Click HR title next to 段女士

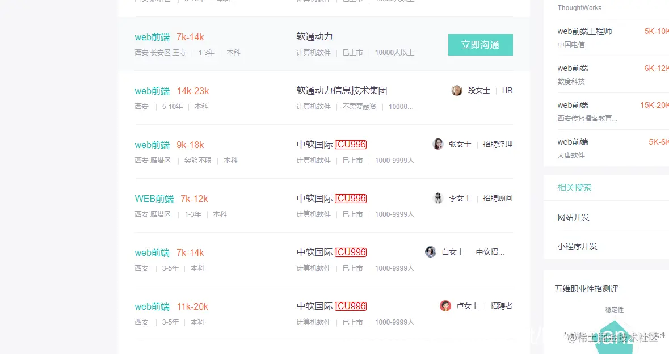click(x=507, y=90)
